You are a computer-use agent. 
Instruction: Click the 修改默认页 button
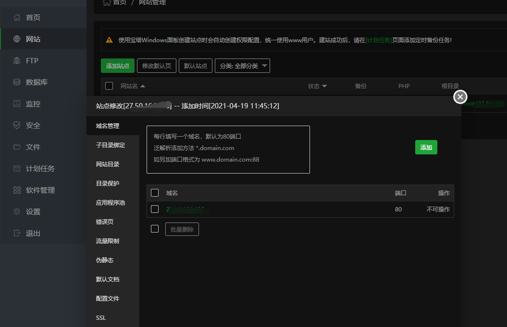click(157, 66)
